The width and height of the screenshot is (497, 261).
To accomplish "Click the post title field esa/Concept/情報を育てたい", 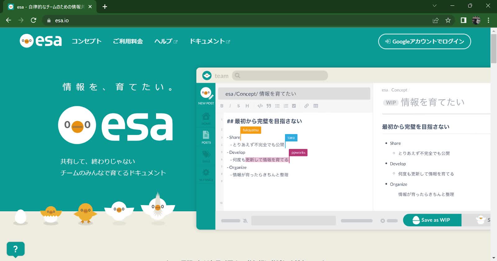I will [x=294, y=94].
